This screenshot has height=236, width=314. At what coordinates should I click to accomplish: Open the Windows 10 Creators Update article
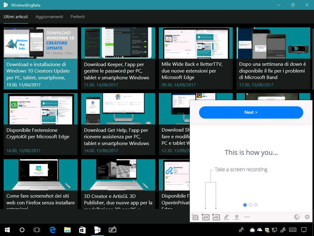point(40,58)
